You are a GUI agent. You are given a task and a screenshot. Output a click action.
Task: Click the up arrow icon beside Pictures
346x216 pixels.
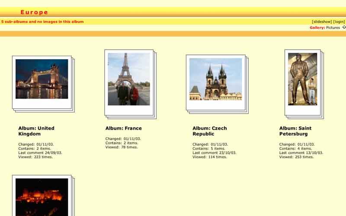344,27
